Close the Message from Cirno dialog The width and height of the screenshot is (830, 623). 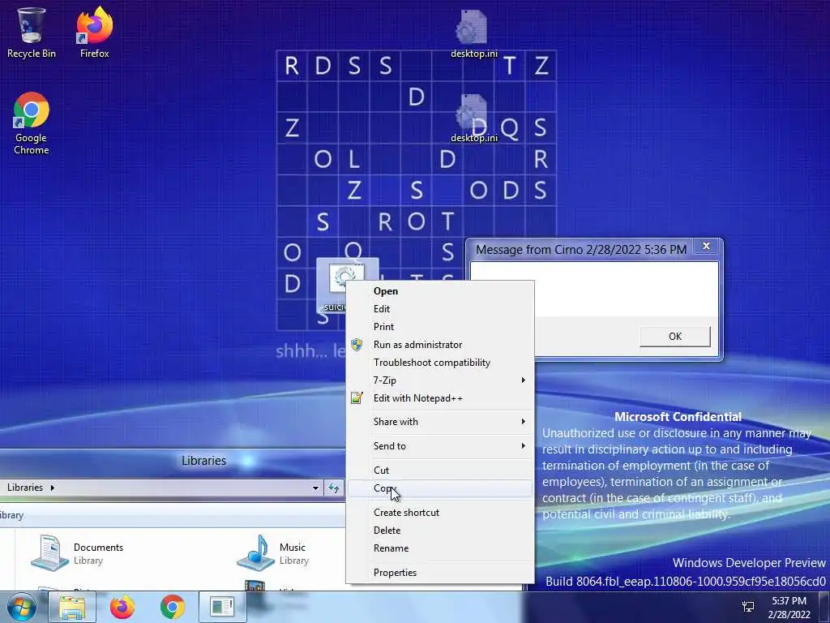pyautogui.click(x=706, y=246)
